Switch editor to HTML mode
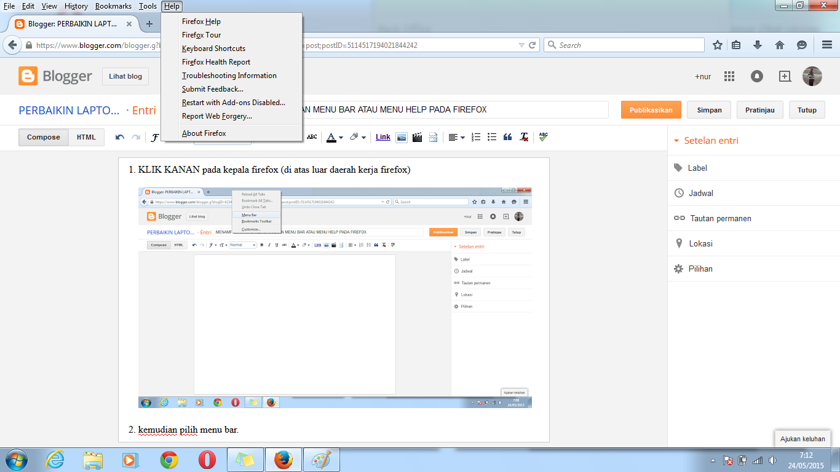The width and height of the screenshot is (840, 472). point(86,137)
